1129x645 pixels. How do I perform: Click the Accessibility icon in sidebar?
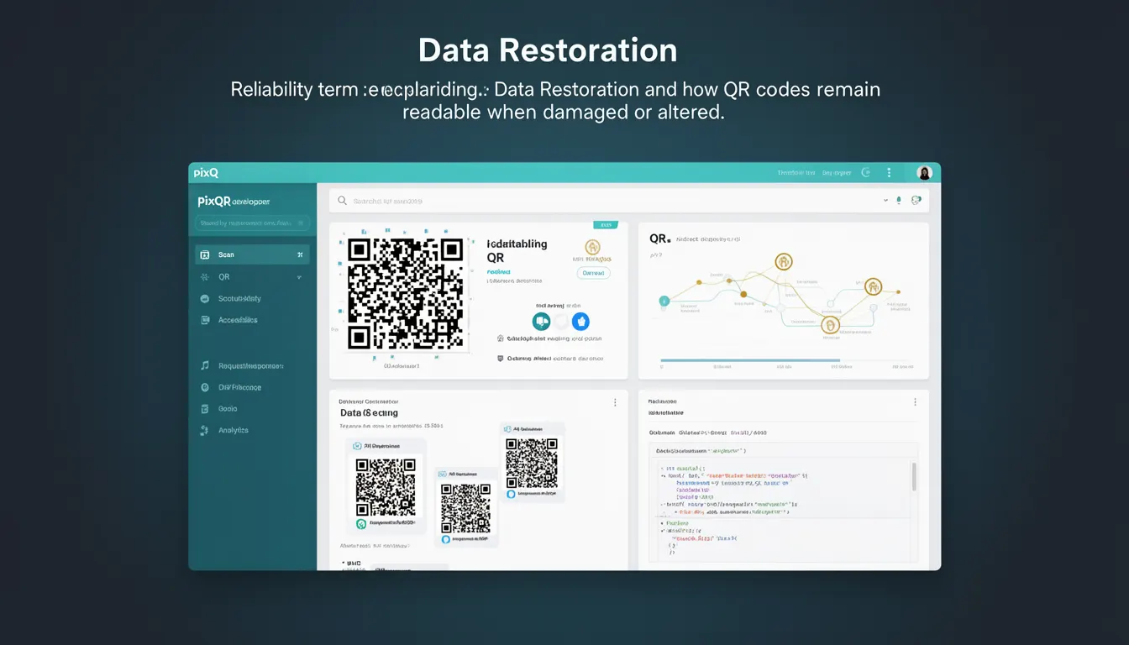(204, 320)
